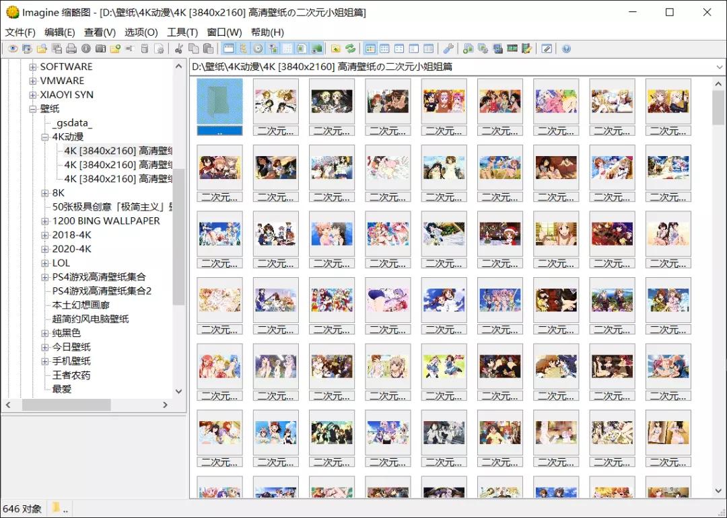The width and height of the screenshot is (727, 518).
Task: Open options via the wrench icon
Action: pos(448,48)
